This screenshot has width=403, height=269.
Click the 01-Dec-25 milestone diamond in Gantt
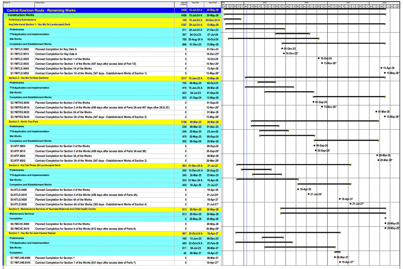[282, 49]
